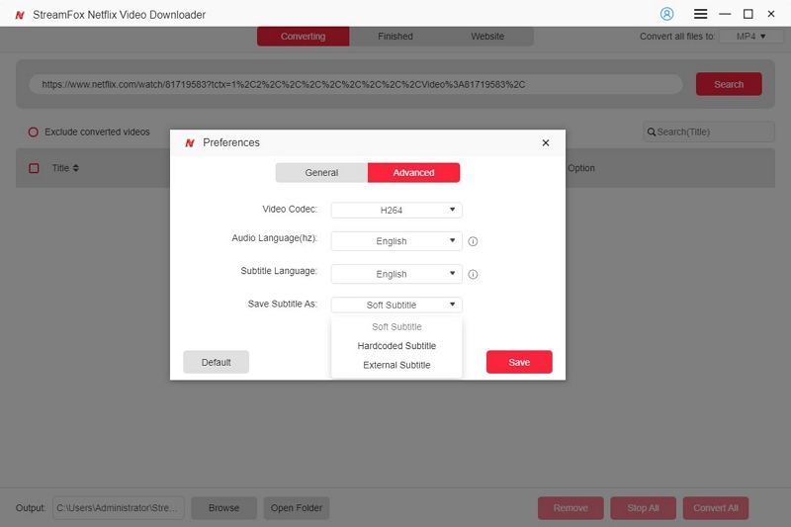
Task: Click the Stop All button
Action: click(x=644, y=508)
